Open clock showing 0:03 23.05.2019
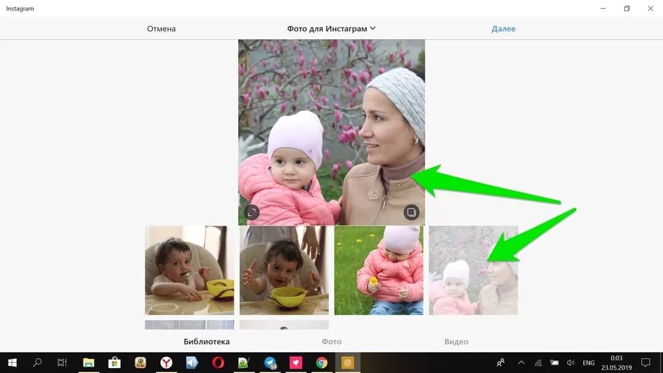Viewport: 663px width, 373px height. point(616,363)
